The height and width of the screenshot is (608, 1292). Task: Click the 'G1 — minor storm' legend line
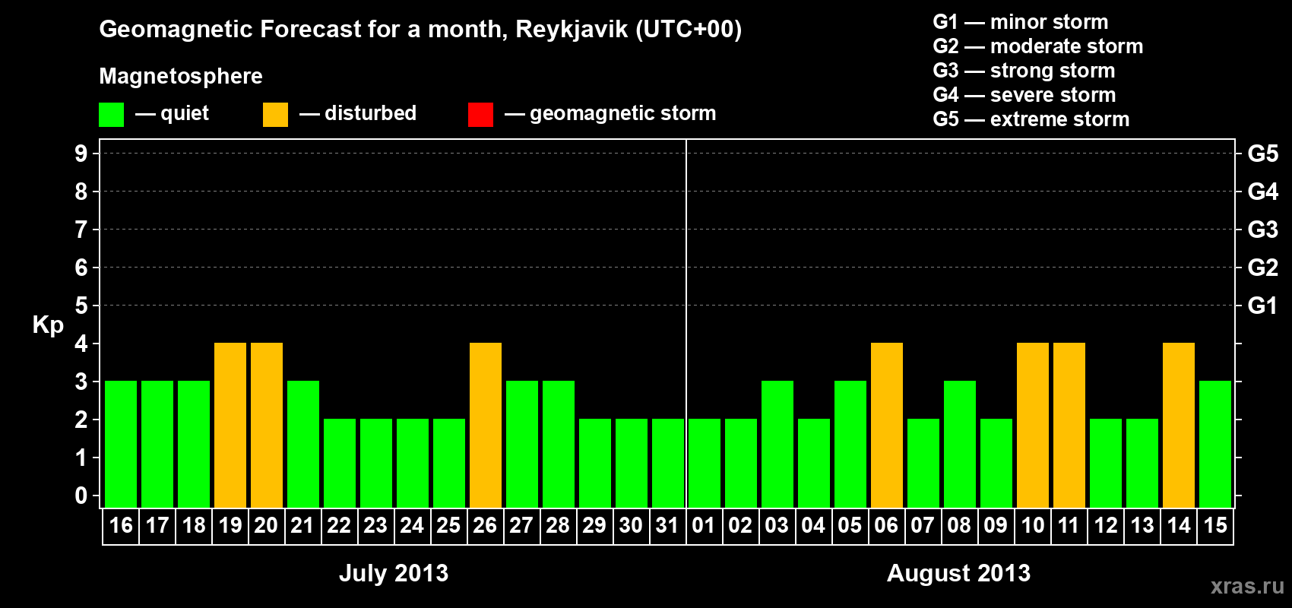1021,22
